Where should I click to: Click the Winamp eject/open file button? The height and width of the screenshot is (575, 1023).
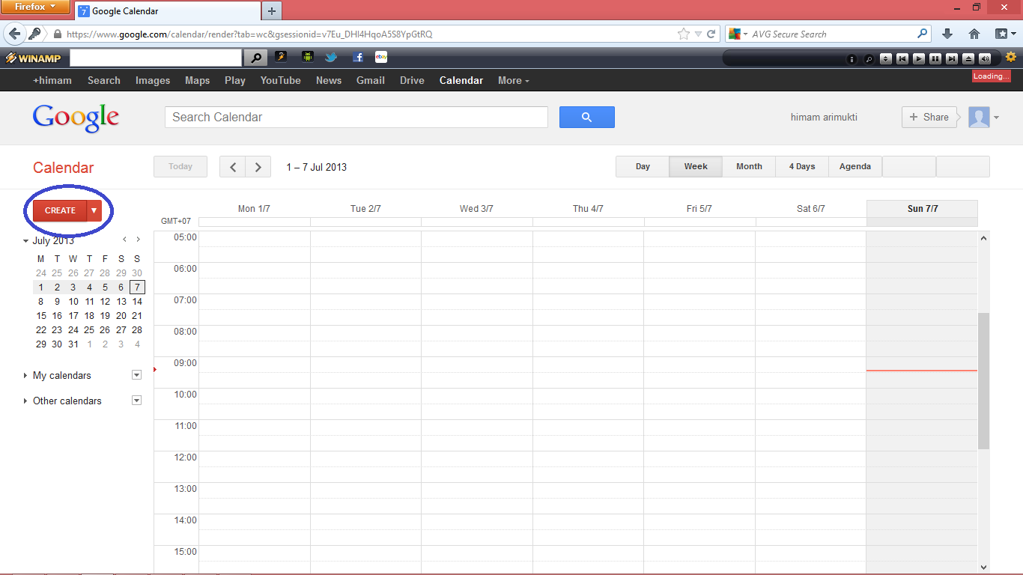[968, 58]
